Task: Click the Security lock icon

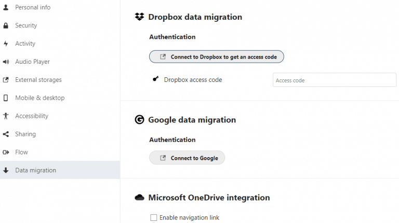Action: click(6, 25)
